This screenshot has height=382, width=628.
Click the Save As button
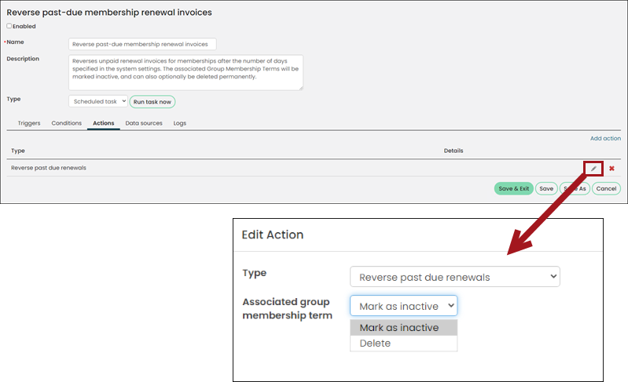click(x=575, y=188)
